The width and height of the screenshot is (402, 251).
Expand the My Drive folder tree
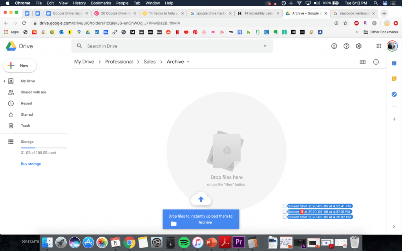(4, 81)
